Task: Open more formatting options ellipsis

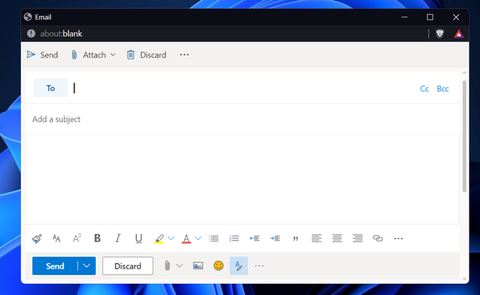Action: point(398,238)
